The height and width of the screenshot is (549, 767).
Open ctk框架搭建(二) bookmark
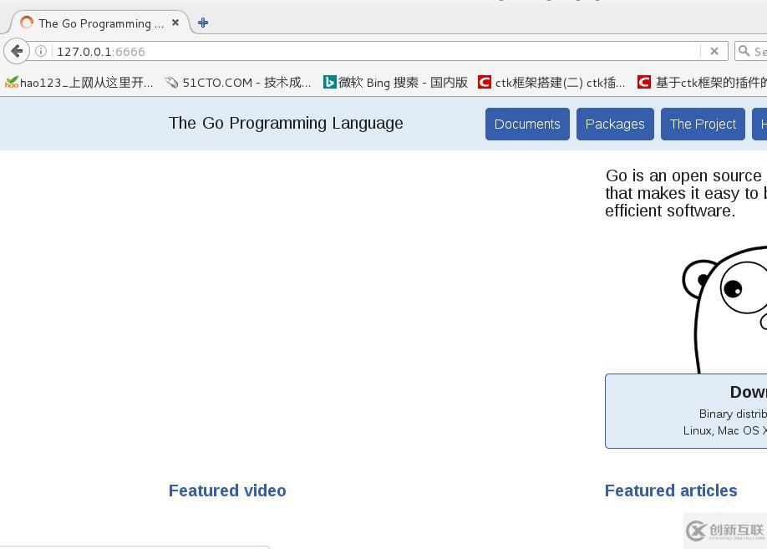(x=551, y=82)
